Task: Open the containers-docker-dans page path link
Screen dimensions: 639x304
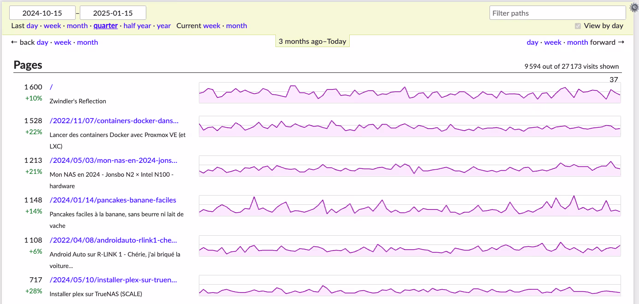Action: 114,121
